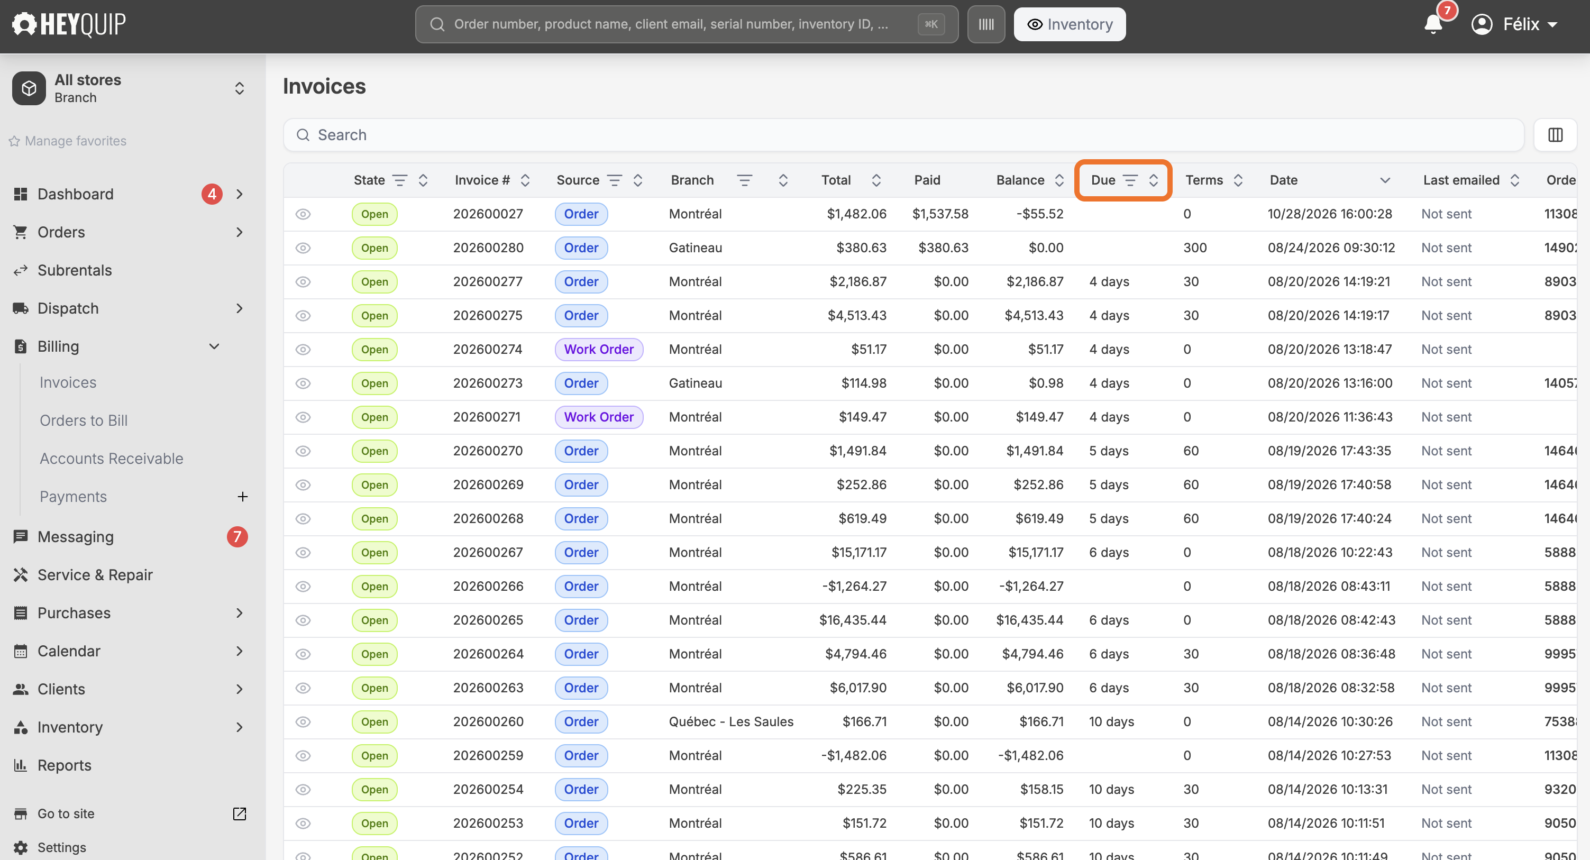This screenshot has height=860, width=1590.
Task: Go to Orders to Bill
Action: (x=84, y=420)
